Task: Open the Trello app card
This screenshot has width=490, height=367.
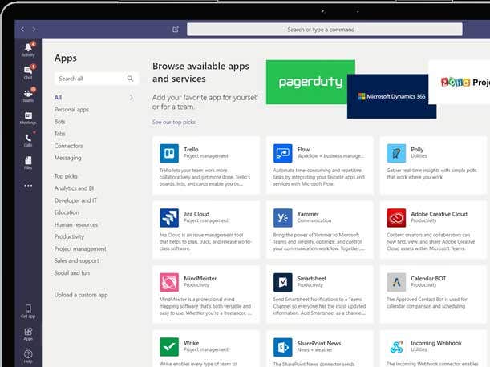Action: [x=206, y=163]
